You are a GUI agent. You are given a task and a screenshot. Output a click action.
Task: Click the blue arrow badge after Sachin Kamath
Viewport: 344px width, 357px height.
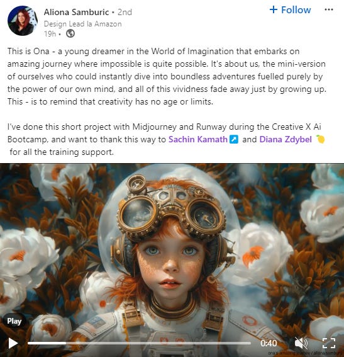coord(234,139)
